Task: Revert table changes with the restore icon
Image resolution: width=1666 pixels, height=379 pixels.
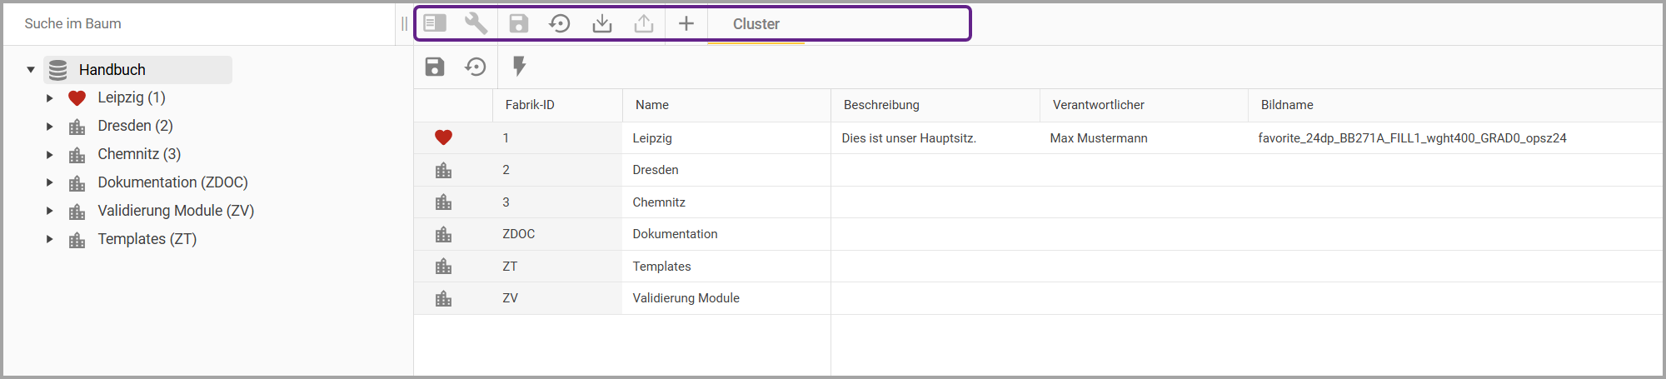Action: pos(476,67)
